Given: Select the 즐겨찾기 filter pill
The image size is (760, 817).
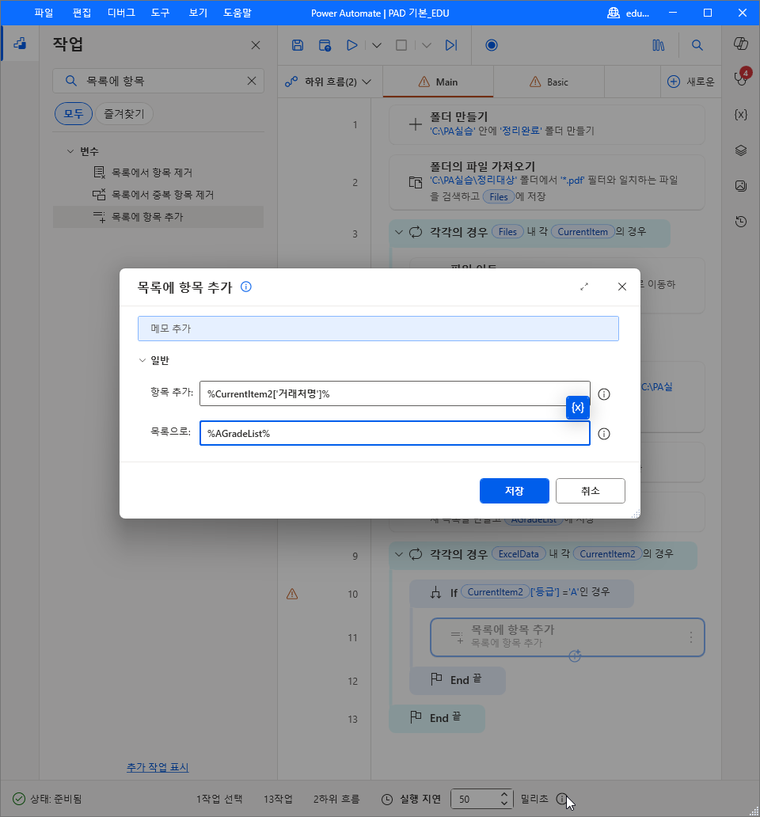Looking at the screenshot, I should click(124, 113).
